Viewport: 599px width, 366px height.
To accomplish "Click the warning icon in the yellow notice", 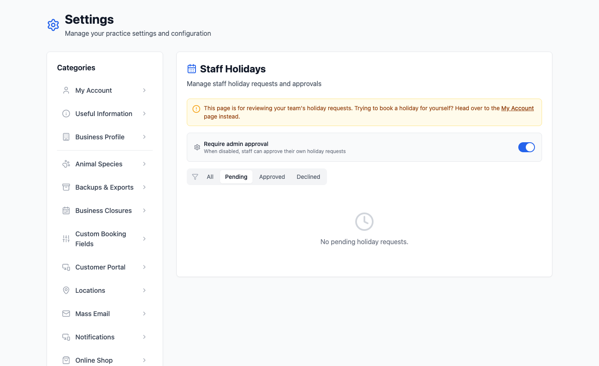I will pyautogui.click(x=196, y=109).
